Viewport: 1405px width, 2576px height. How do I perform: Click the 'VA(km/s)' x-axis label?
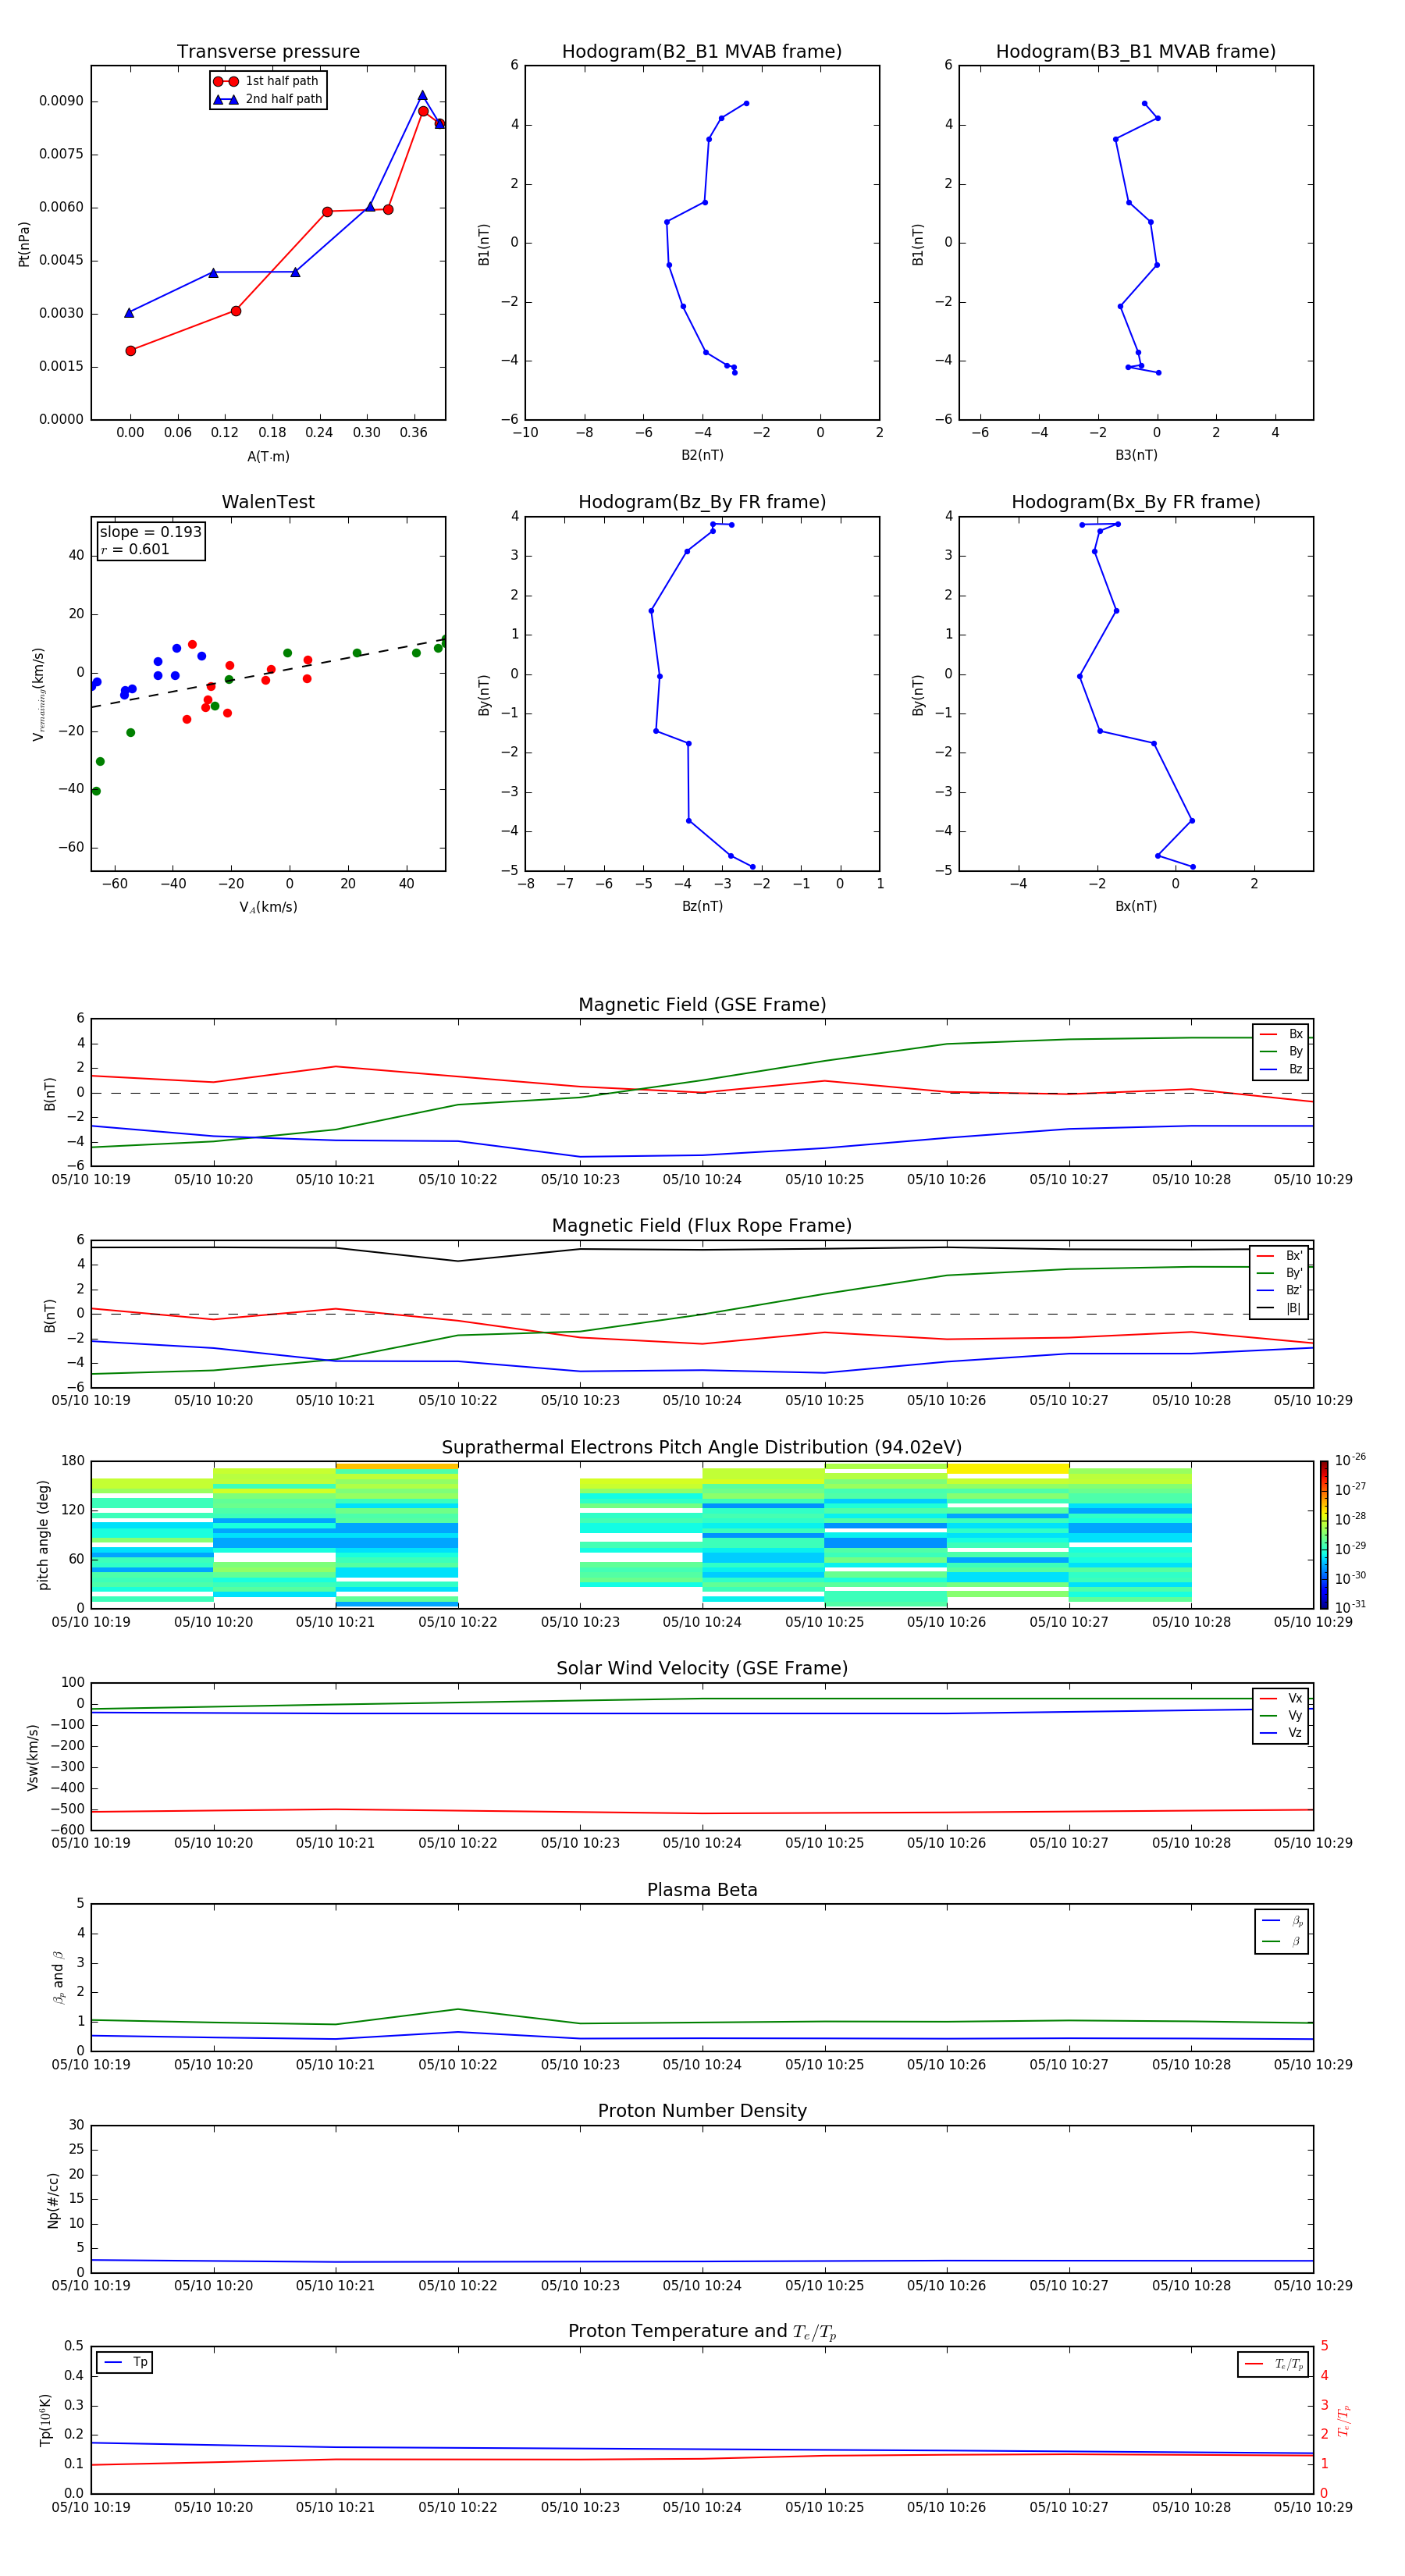point(268,907)
